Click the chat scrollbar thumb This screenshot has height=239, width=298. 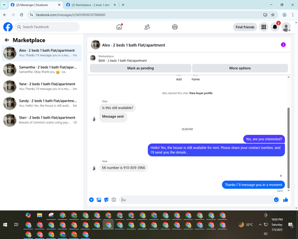coord(288,148)
